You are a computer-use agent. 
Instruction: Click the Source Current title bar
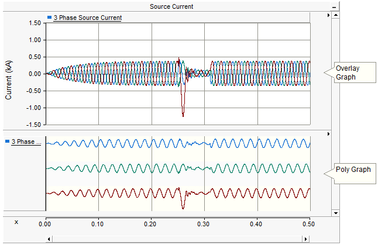point(171,6)
